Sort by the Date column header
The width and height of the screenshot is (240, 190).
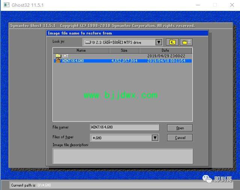166,50
